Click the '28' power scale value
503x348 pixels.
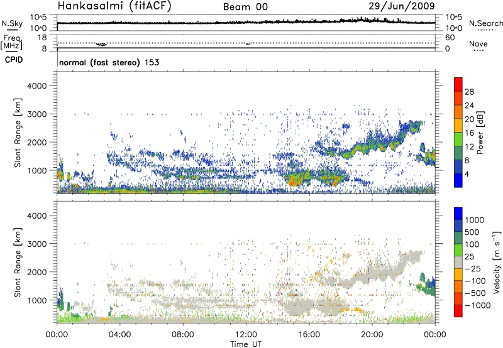point(469,92)
